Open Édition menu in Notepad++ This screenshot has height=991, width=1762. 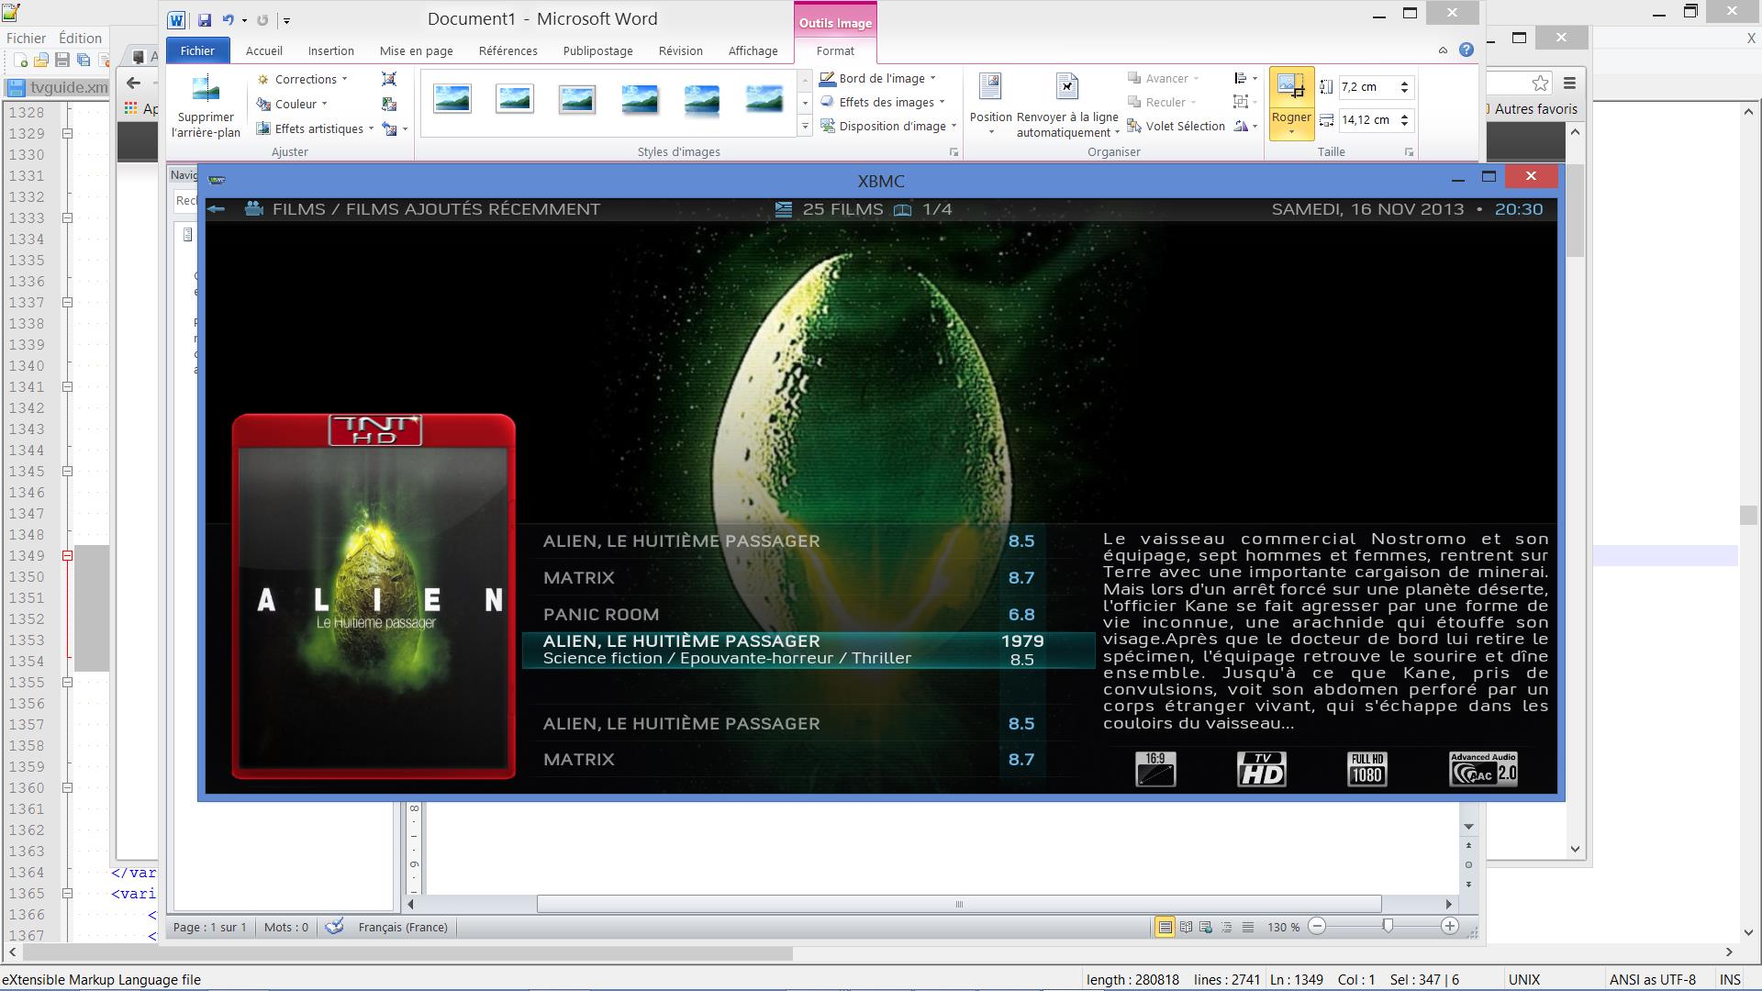tap(80, 39)
